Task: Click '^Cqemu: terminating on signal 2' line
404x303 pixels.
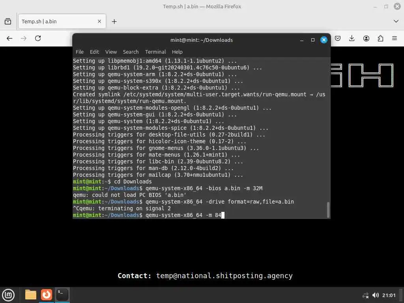Action: click(x=122, y=208)
